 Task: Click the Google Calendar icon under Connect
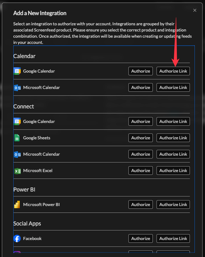[17, 121]
